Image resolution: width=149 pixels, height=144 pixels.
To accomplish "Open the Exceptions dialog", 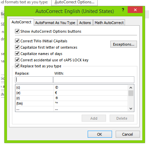I will [x=124, y=44].
